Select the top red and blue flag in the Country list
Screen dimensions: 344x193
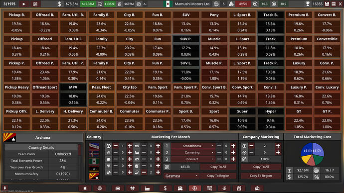(x=94, y=146)
